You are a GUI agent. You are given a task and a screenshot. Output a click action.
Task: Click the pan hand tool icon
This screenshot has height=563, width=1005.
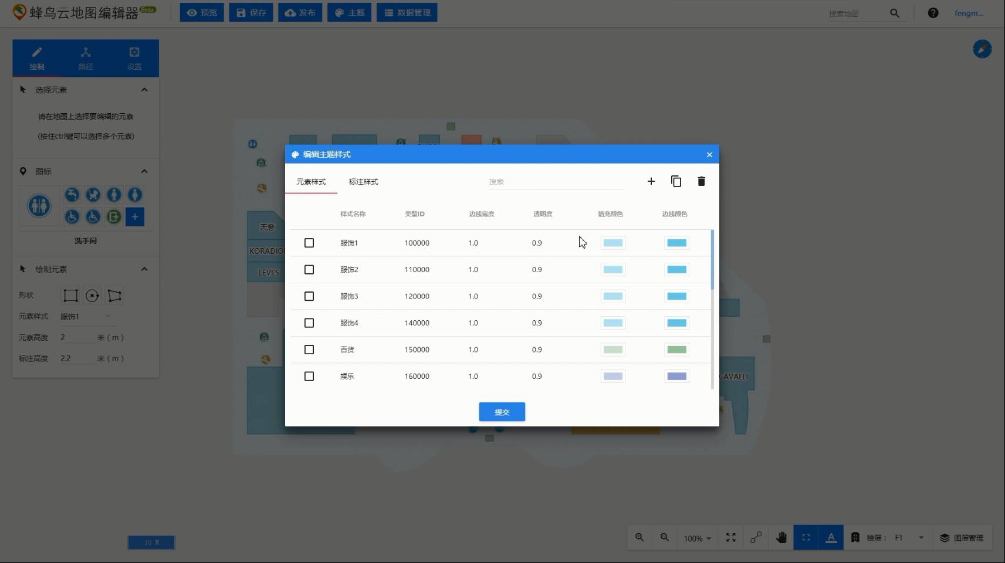click(x=781, y=537)
